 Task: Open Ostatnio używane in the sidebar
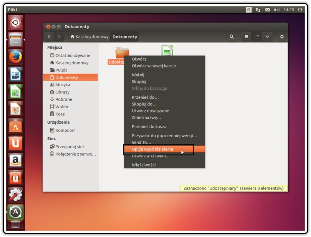point(70,56)
